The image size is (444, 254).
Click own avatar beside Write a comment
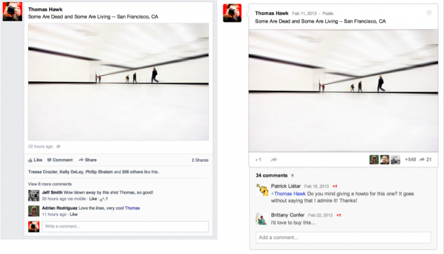pos(33,227)
